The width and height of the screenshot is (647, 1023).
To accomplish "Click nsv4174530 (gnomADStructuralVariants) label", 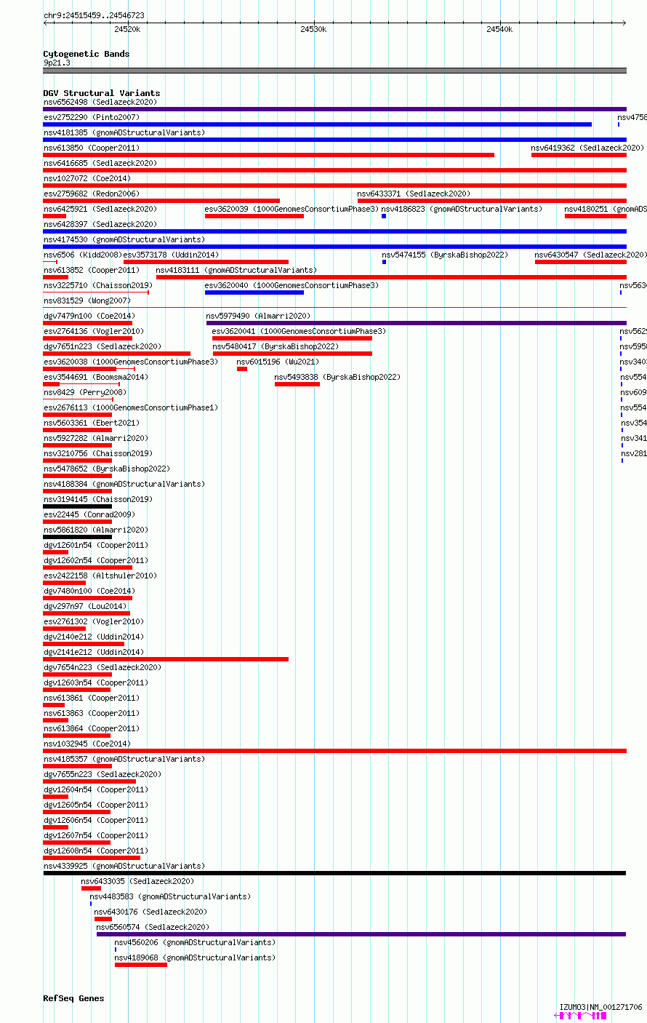I will (x=124, y=239).
